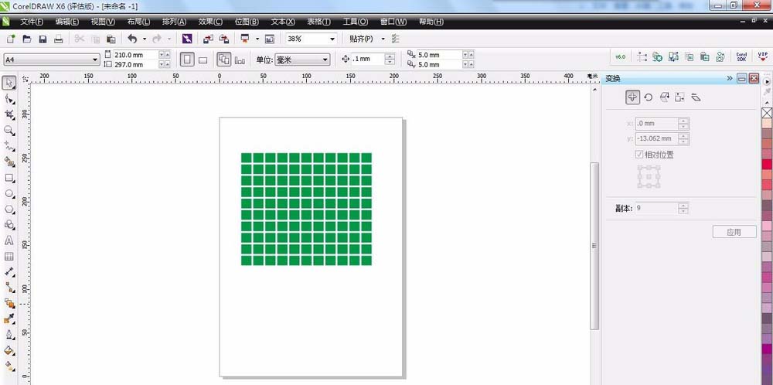Open a file with the Open folder icon
The height and width of the screenshot is (385, 773).
click(27, 39)
